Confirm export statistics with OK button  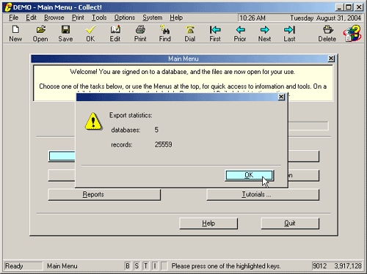(x=249, y=175)
